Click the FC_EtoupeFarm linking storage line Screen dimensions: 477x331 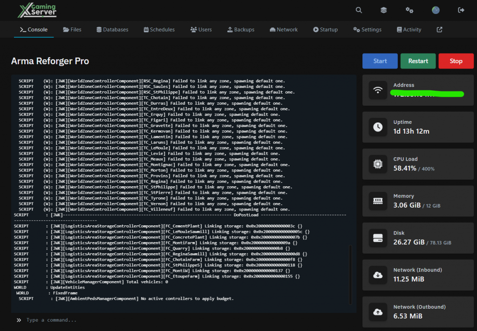[x=157, y=276]
